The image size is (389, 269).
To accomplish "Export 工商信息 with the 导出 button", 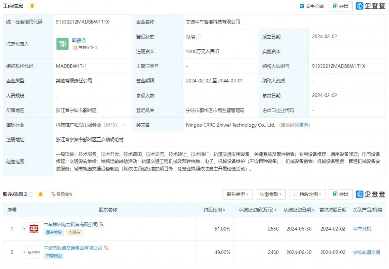I will pyautogui.click(x=340, y=6).
